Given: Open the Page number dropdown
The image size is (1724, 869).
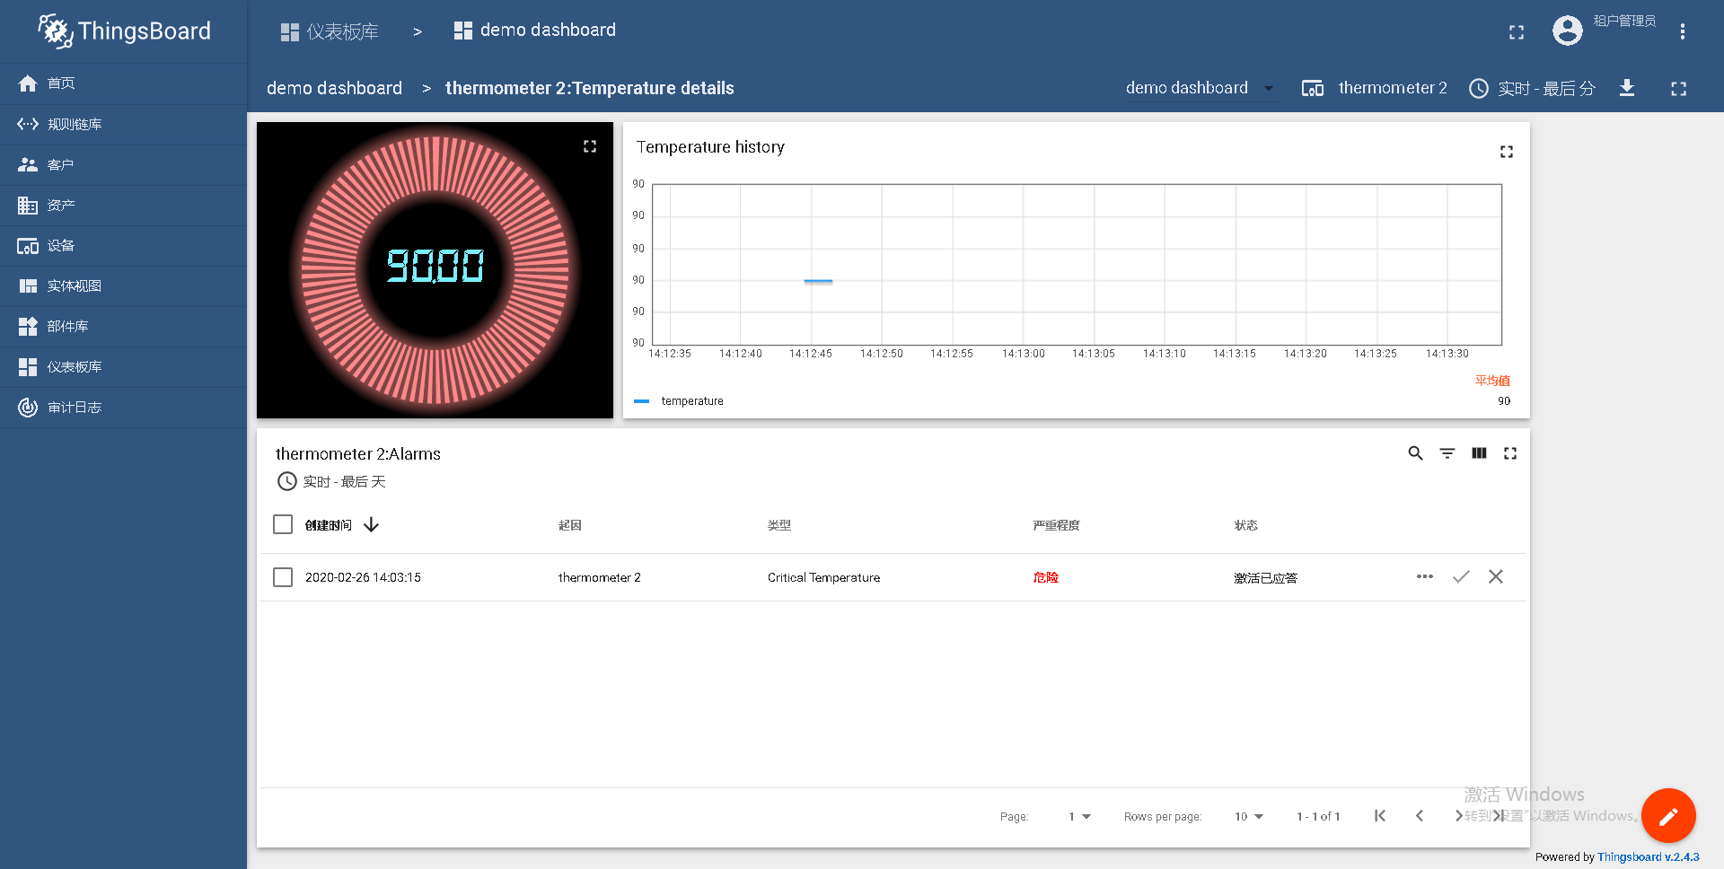Looking at the screenshot, I should coord(1079,816).
